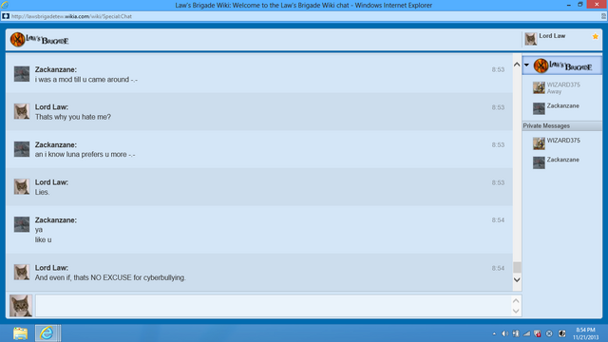Click the Law's Brigade logo in the header
The image size is (608, 342).
(x=40, y=40)
